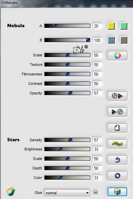Toggle the small S button beside Glue
Viewport: 133px width, 199px height.
[x=96, y=193]
